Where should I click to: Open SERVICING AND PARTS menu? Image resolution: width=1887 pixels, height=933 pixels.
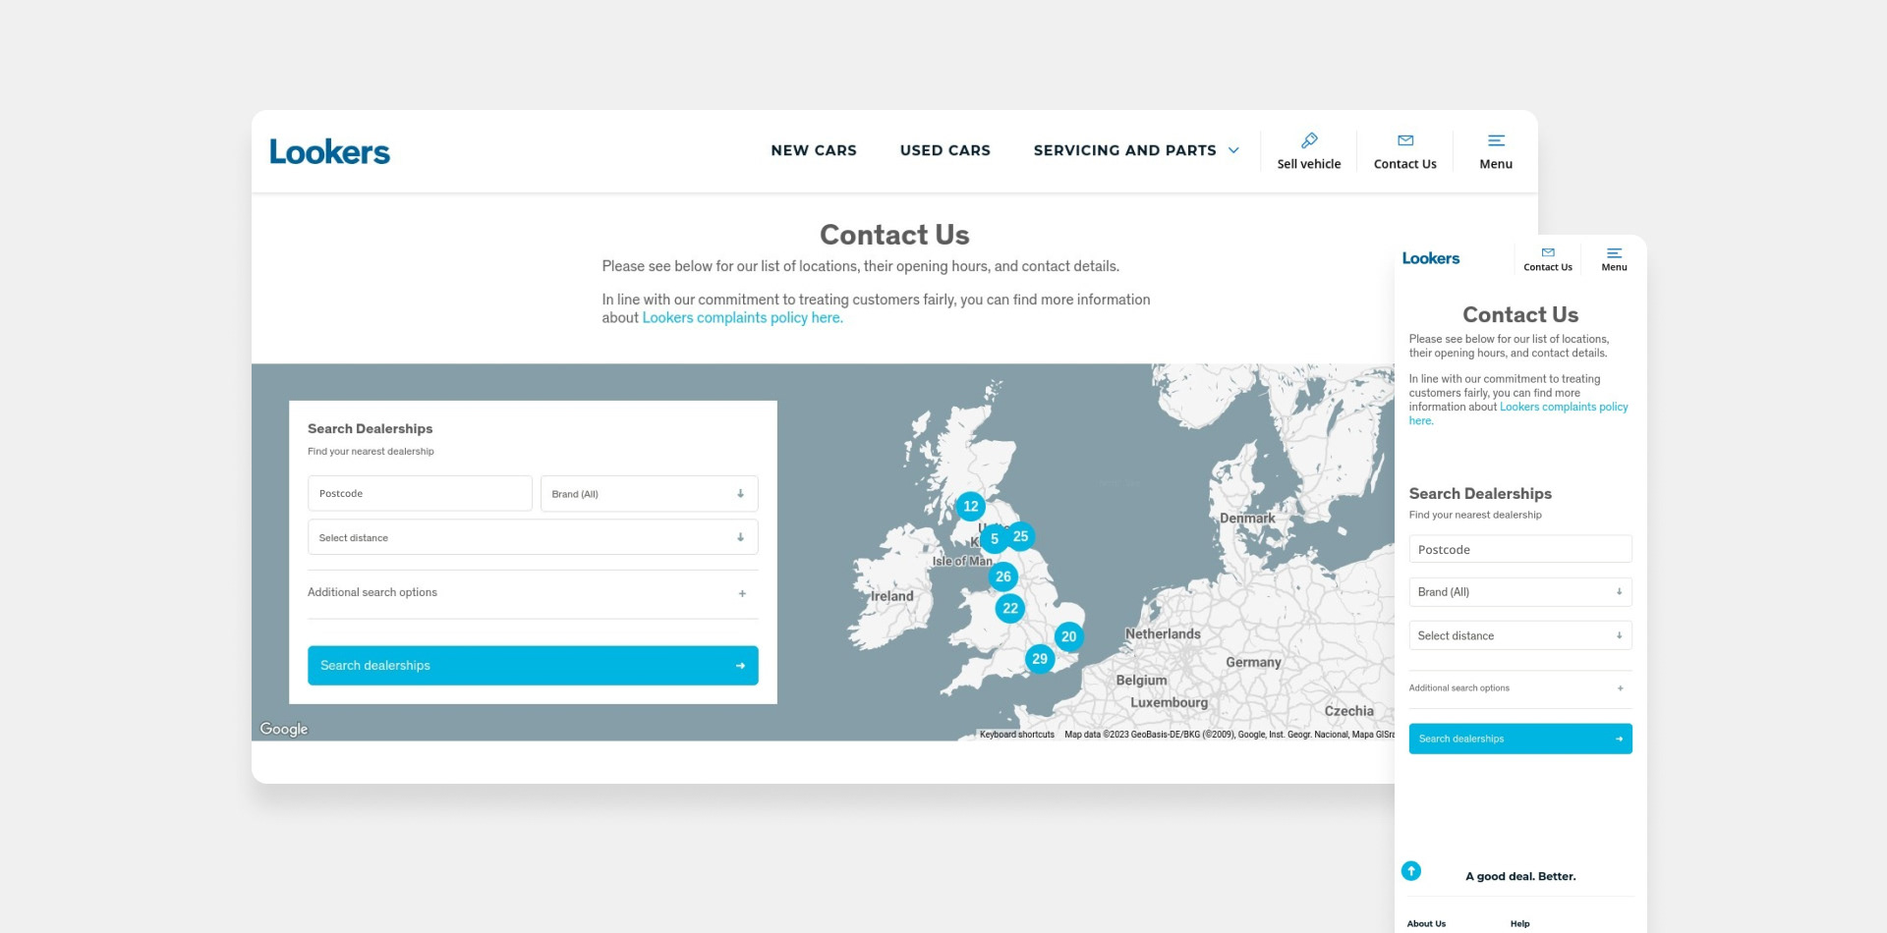(x=1124, y=150)
